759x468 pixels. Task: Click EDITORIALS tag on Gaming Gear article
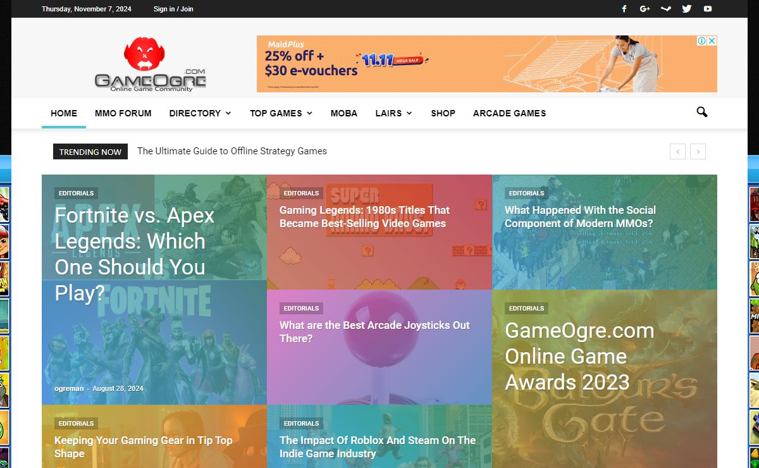[x=76, y=424]
